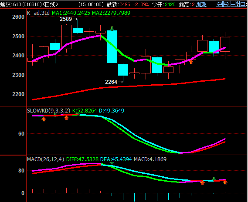Click the MA2:2279.7989 indicator label
This screenshot has width=248, height=202.
click(x=111, y=13)
